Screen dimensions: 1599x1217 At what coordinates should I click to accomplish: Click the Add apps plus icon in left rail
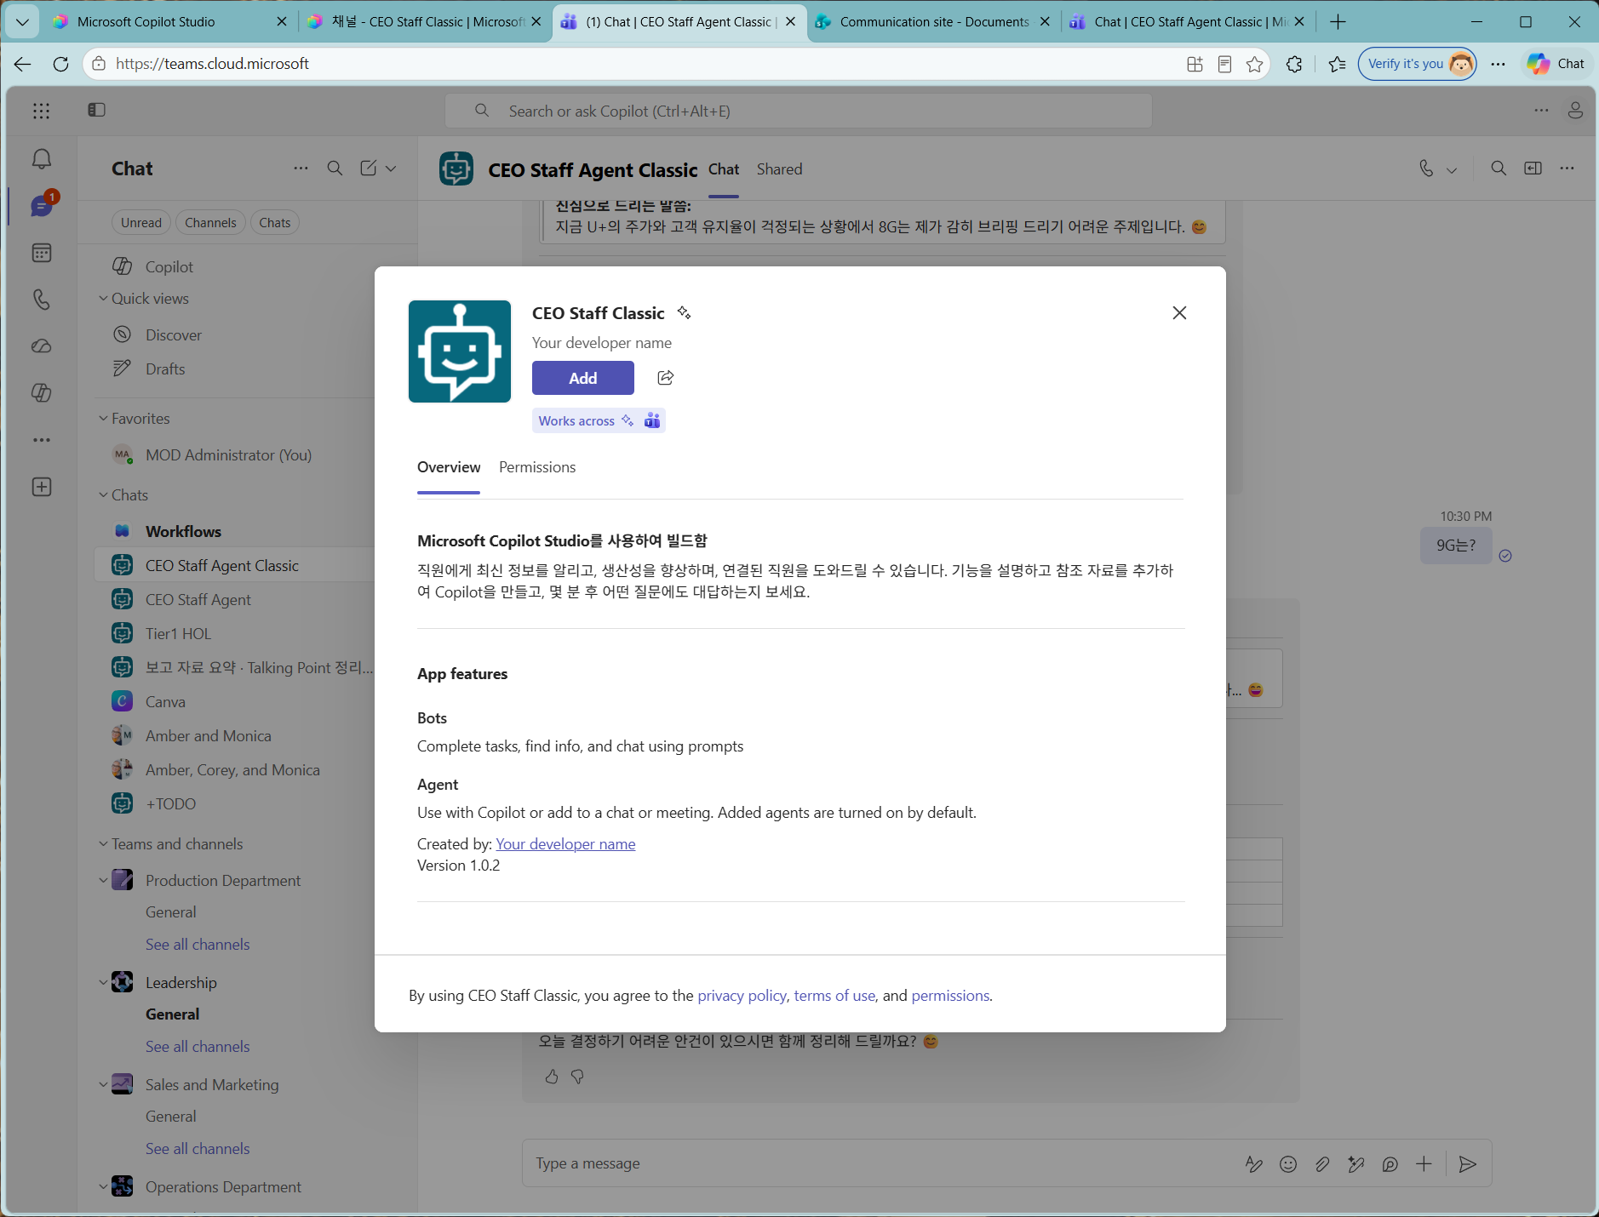click(42, 487)
